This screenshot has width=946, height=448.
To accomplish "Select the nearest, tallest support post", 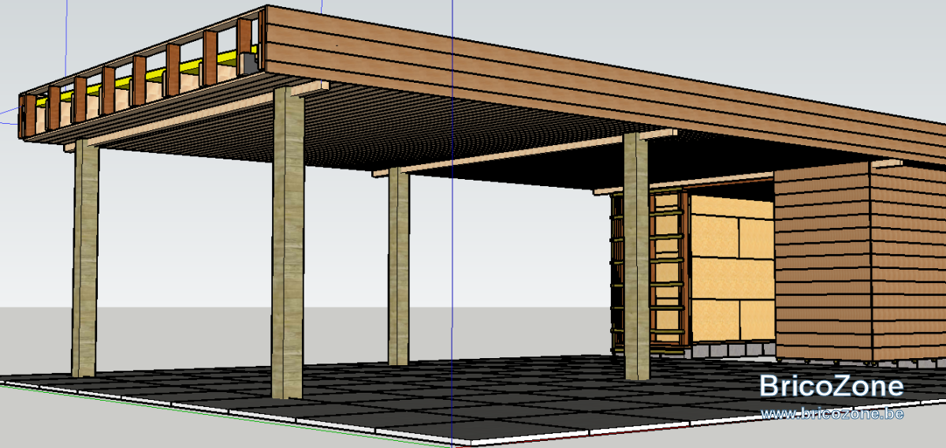I will pyautogui.click(x=289, y=243).
